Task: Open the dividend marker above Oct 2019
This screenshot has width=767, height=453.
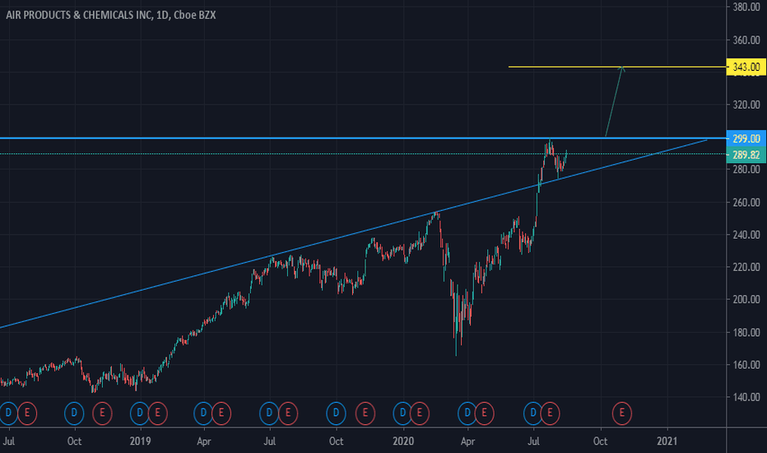Action: point(336,413)
